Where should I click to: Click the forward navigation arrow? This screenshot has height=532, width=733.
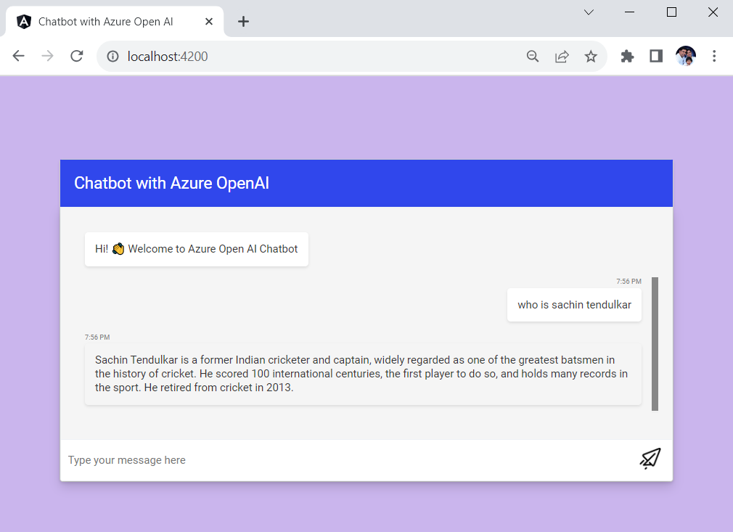(x=47, y=56)
